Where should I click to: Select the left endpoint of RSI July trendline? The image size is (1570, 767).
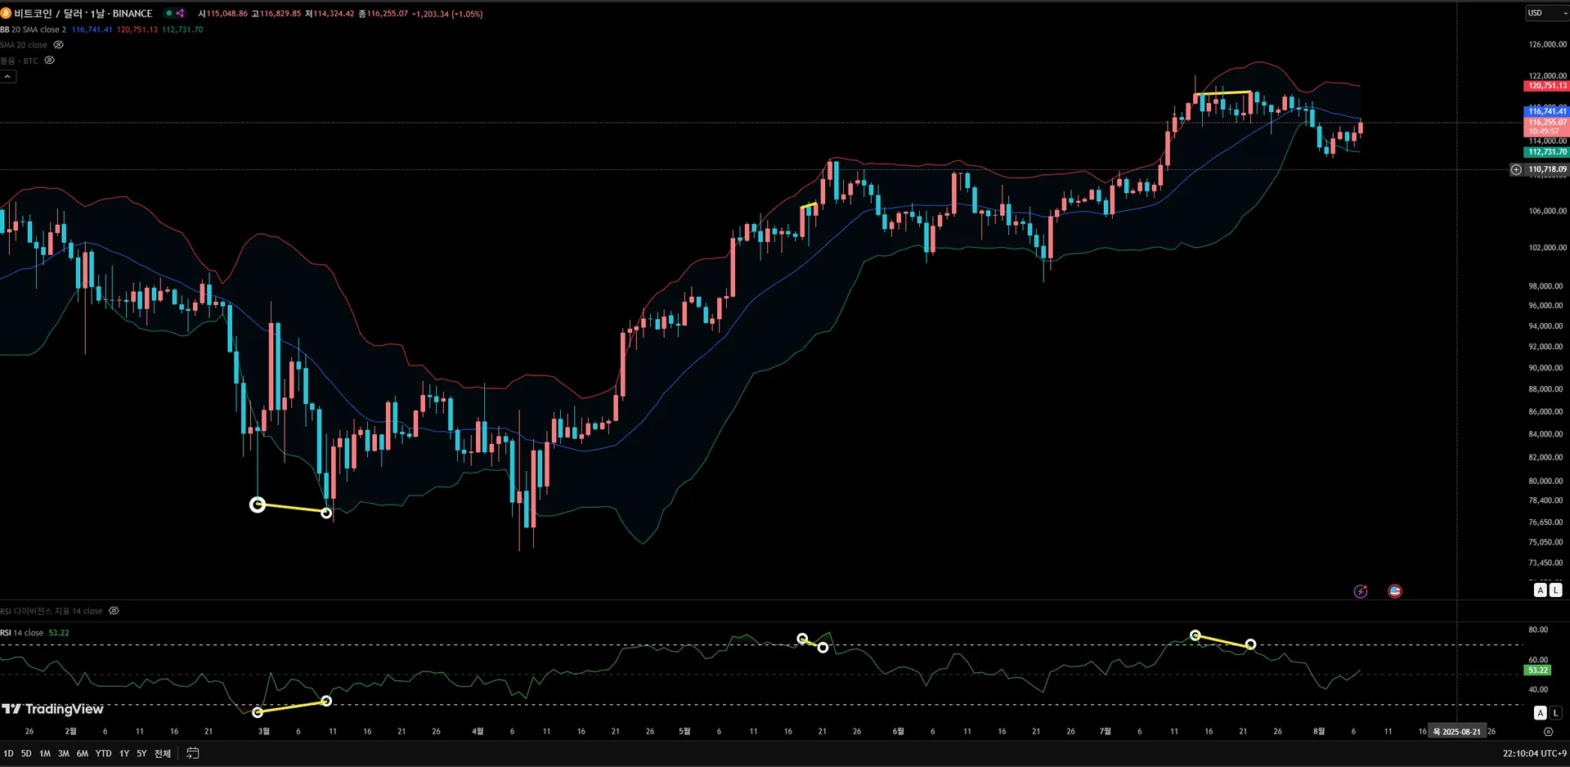(1195, 635)
